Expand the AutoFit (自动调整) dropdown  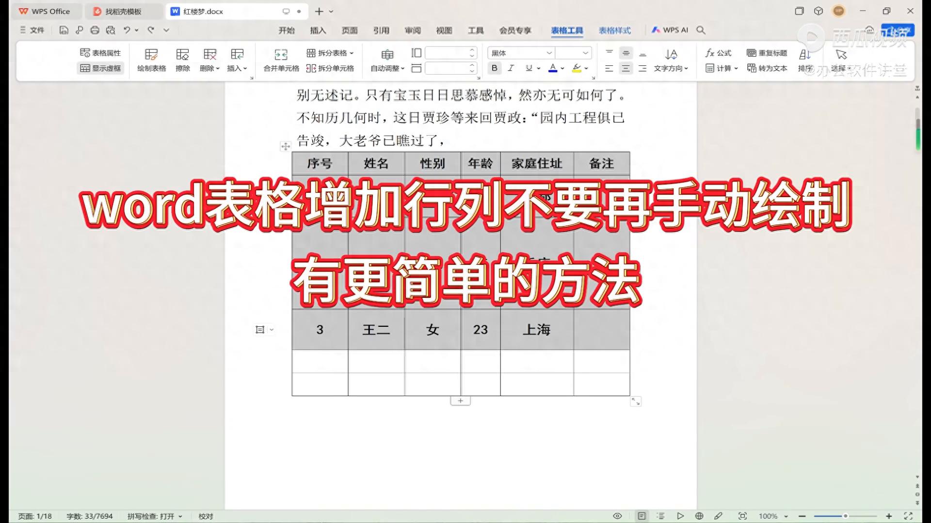[x=387, y=68]
